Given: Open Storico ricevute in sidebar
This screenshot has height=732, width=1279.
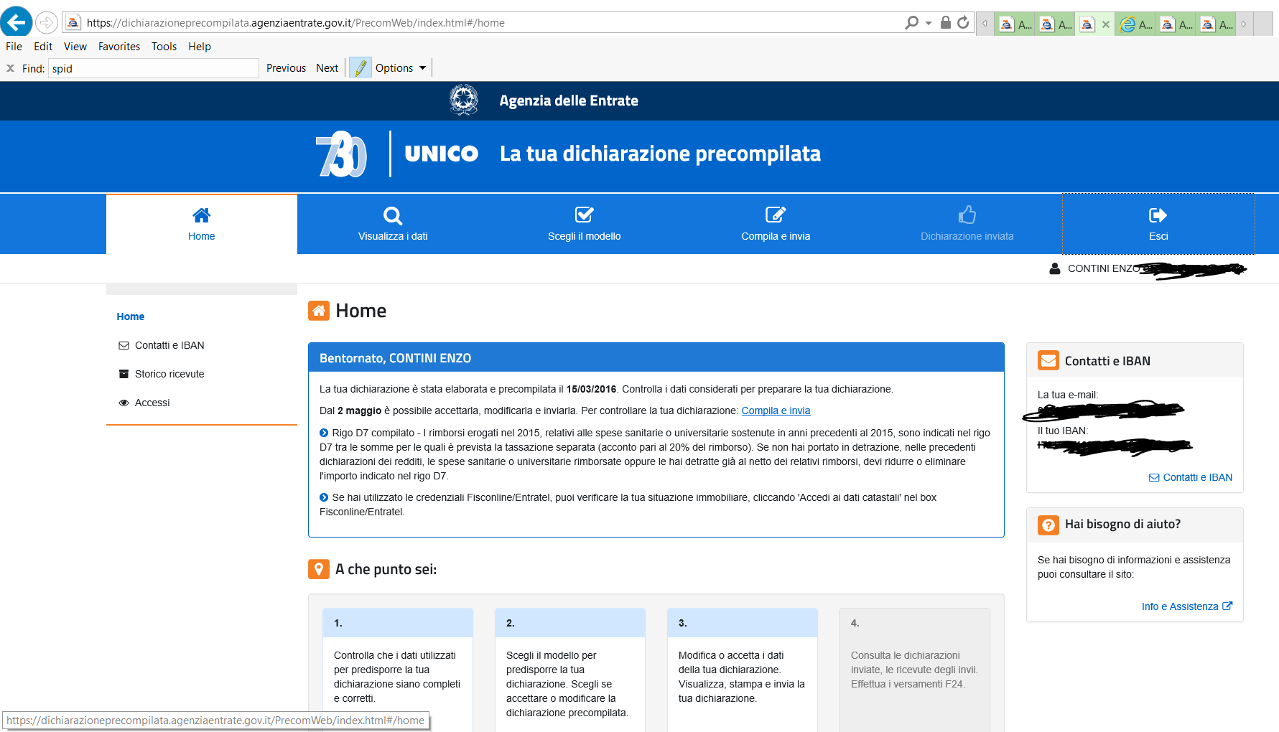Looking at the screenshot, I should tap(169, 374).
